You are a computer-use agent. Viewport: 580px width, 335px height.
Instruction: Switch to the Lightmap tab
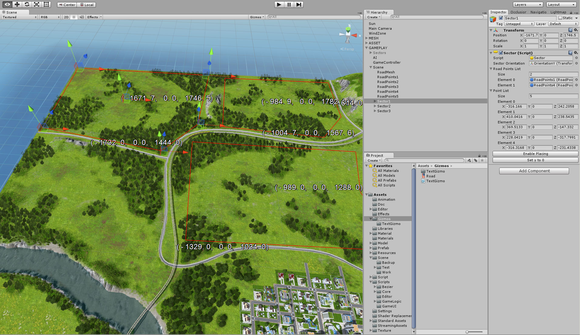point(558,12)
